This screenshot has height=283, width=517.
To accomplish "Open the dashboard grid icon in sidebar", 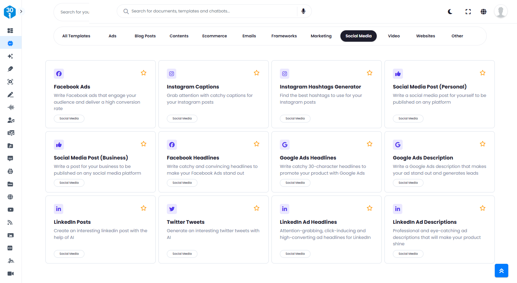I will point(10,31).
